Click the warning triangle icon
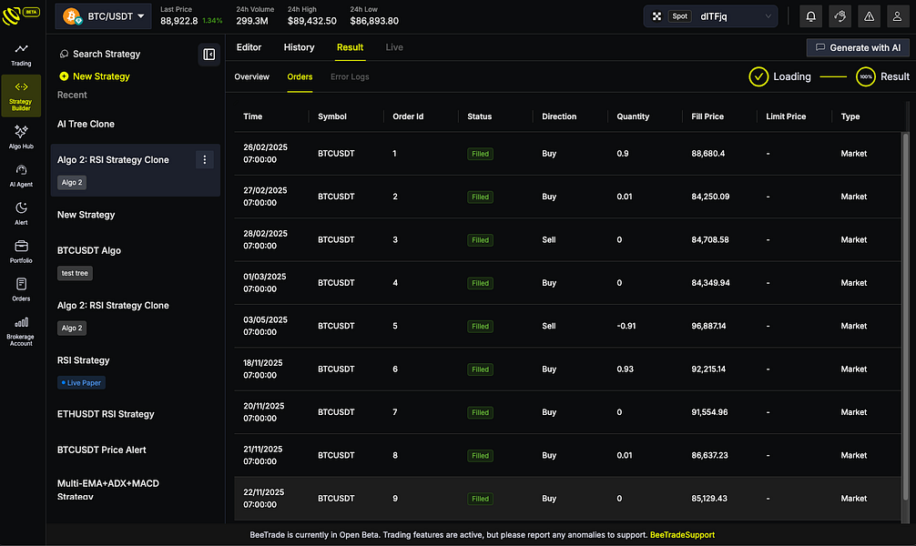The image size is (916, 546). 870,16
